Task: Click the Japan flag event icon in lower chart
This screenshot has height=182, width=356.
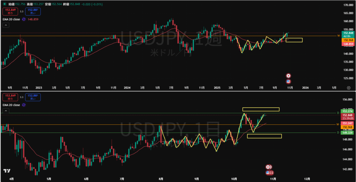Action: coord(268,167)
